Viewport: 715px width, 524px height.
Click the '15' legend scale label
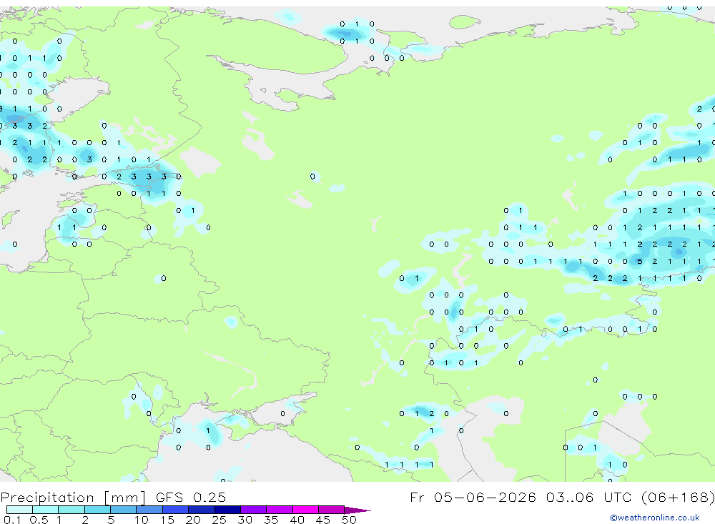click(x=167, y=520)
